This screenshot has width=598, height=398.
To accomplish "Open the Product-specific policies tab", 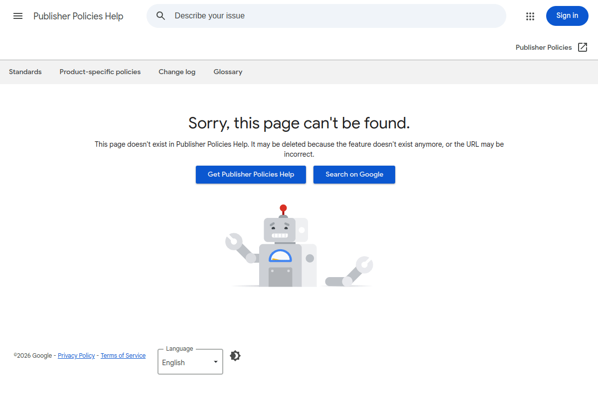I will 100,72.
